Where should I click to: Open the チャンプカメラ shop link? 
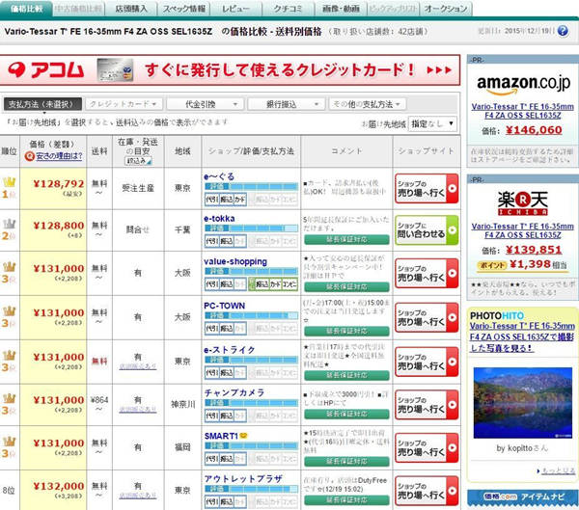point(234,392)
